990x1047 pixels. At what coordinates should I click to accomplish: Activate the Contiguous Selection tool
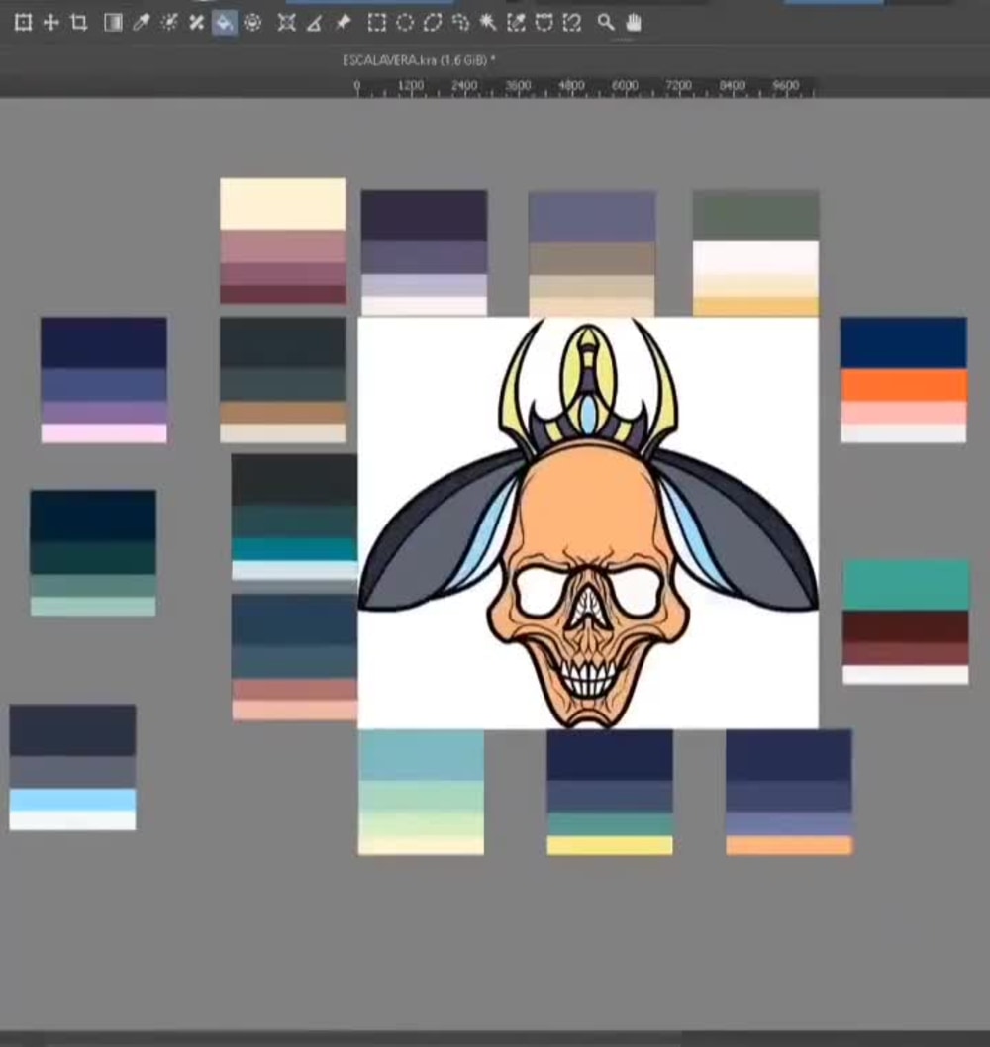pyautogui.click(x=488, y=22)
